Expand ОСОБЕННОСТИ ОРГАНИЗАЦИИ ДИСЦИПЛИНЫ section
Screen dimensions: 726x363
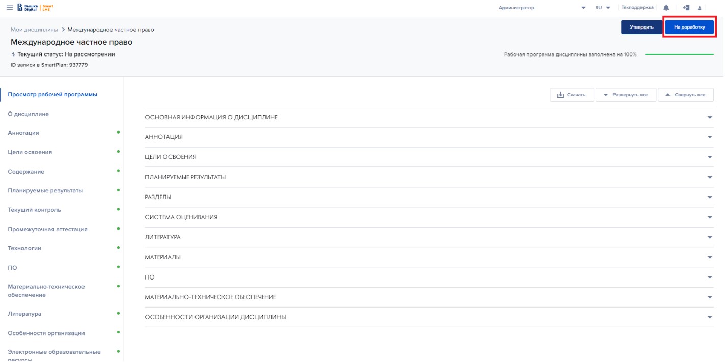click(x=710, y=317)
